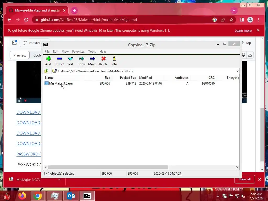Share this page from Chrome's address bar
The height and width of the screenshot is (201, 268).
pos(223,20)
